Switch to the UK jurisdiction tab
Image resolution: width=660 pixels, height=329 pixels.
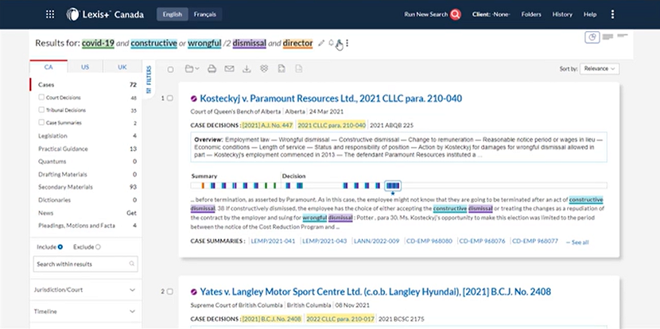click(x=122, y=67)
